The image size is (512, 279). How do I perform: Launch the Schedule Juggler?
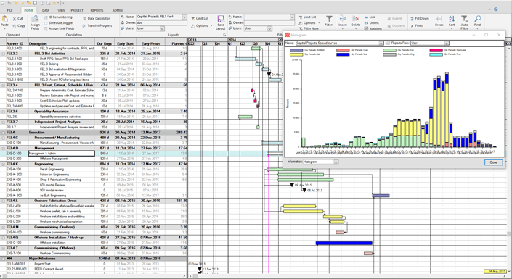pos(59,22)
